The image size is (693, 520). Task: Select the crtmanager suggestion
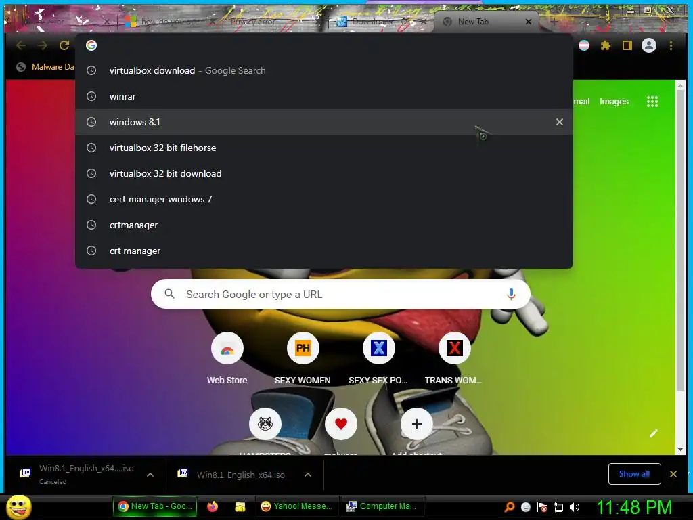tap(324, 225)
